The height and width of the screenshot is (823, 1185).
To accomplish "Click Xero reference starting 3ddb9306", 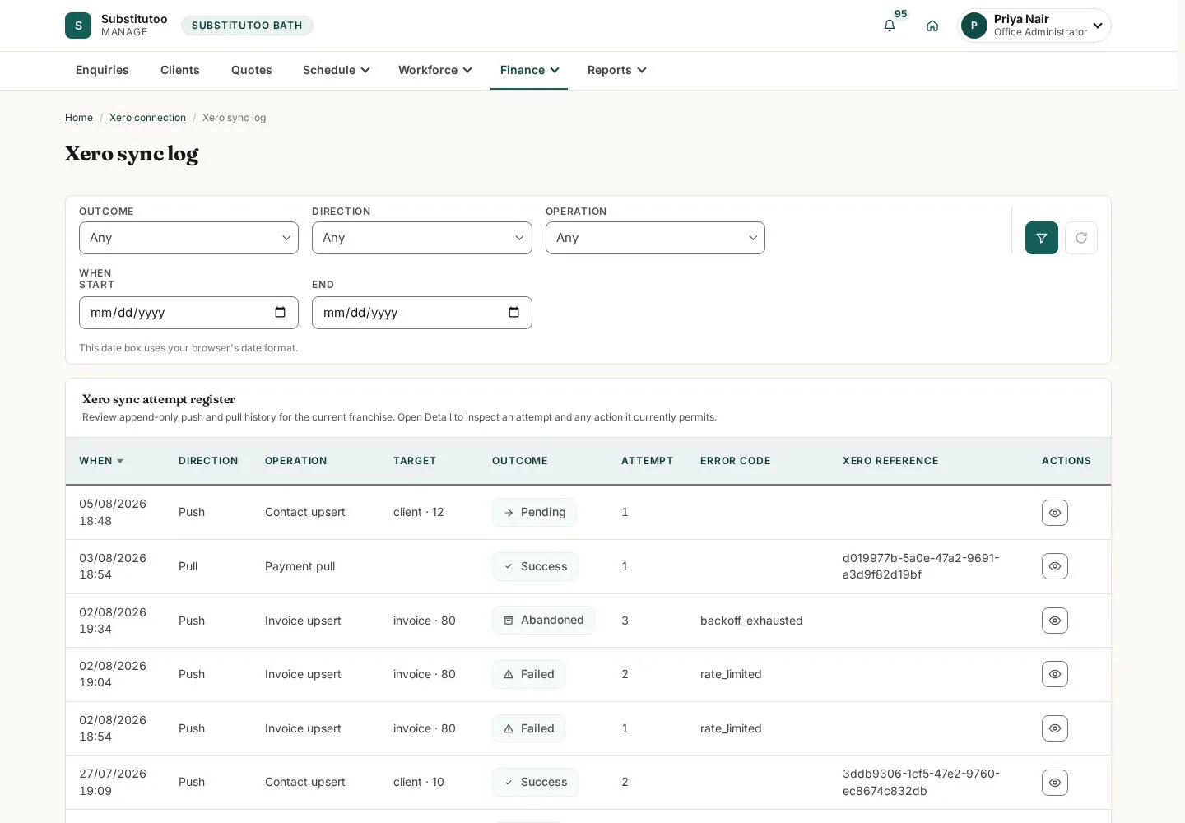I will pyautogui.click(x=921, y=783).
